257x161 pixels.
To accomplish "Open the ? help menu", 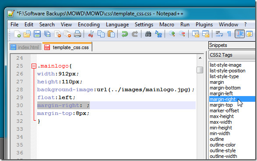I will tap(245, 25).
